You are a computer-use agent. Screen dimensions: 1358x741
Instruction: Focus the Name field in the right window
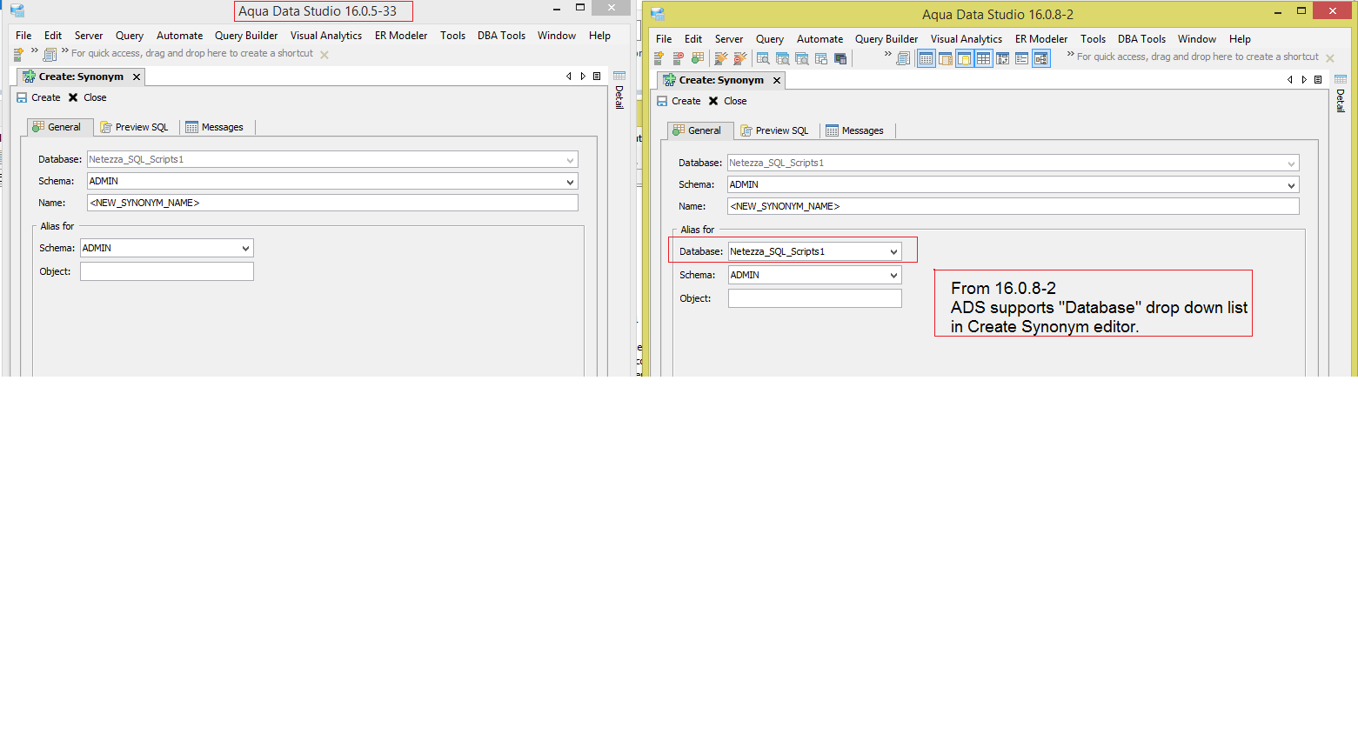[x=1013, y=206]
